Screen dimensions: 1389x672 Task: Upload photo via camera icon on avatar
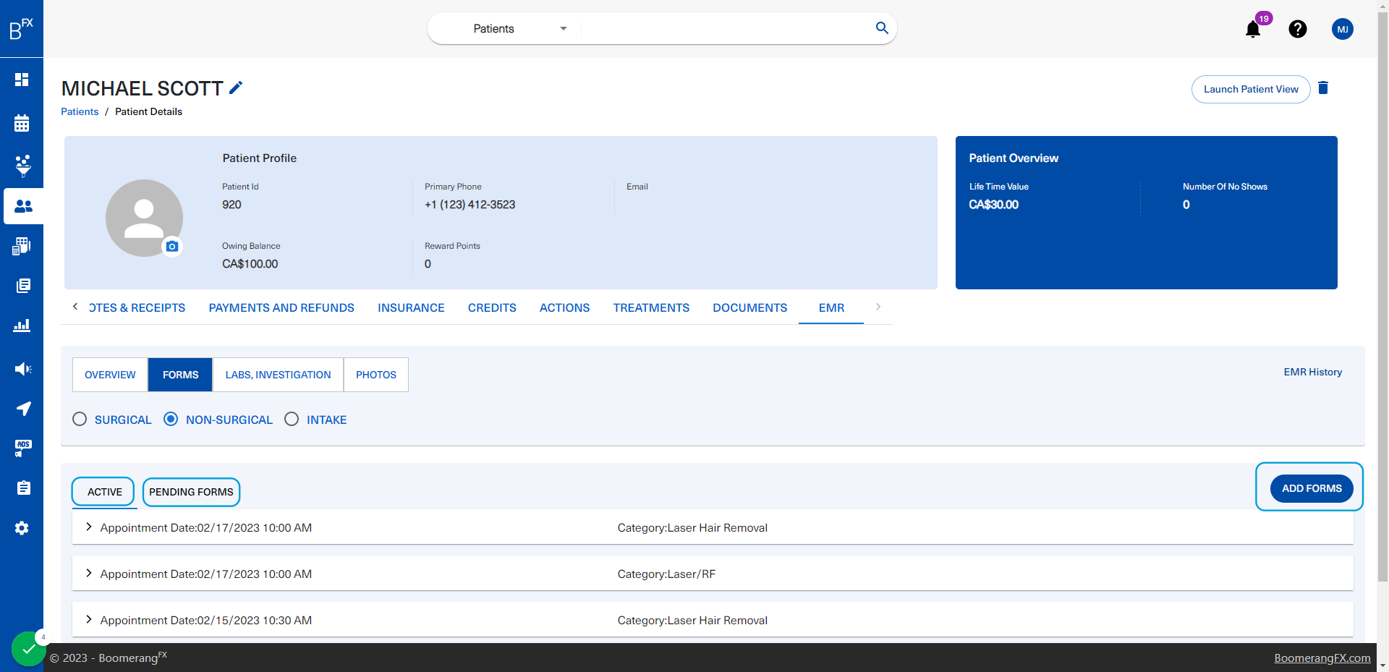click(x=171, y=247)
